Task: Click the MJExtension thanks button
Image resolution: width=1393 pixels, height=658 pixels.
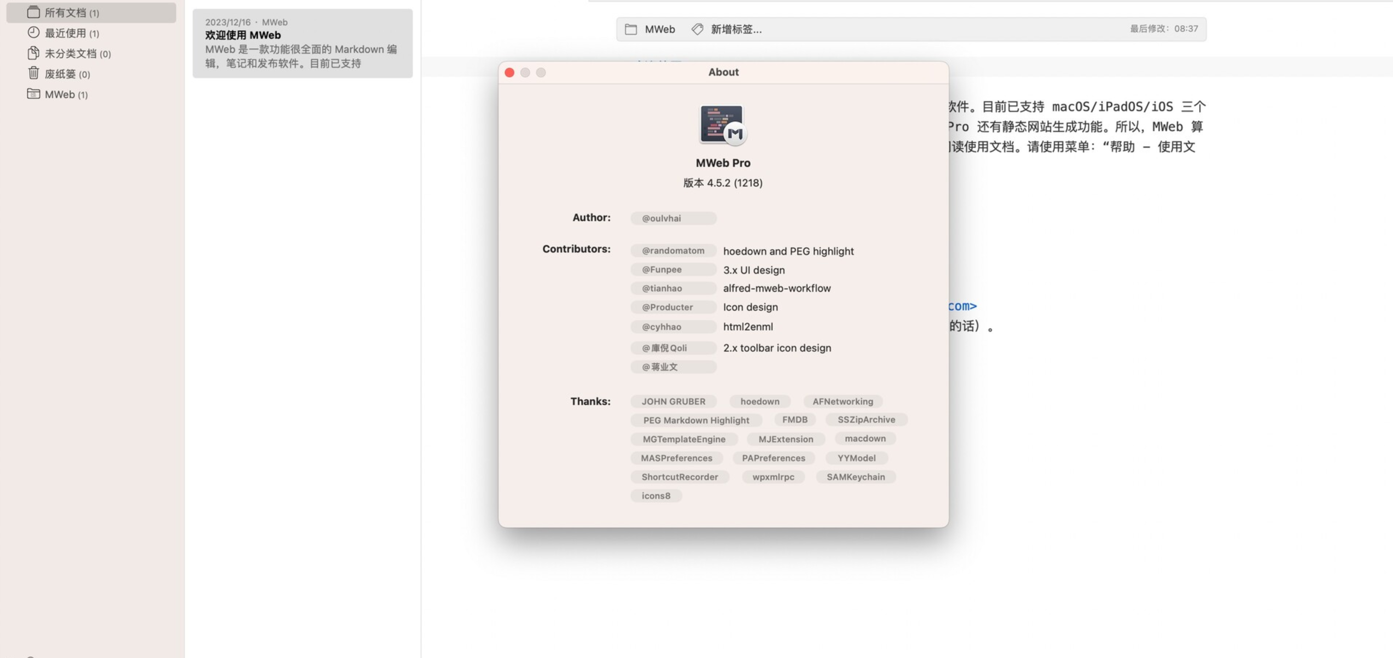Action: click(x=786, y=440)
